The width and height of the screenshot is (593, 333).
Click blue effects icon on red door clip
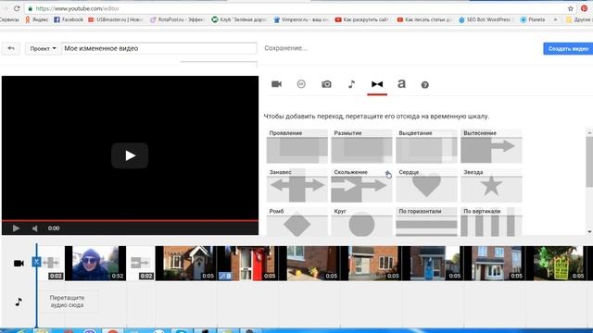coord(225,276)
